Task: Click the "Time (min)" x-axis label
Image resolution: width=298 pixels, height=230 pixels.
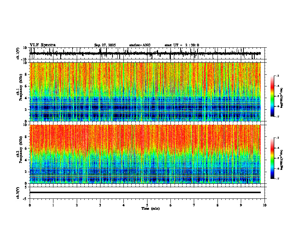Action: click(x=151, y=209)
